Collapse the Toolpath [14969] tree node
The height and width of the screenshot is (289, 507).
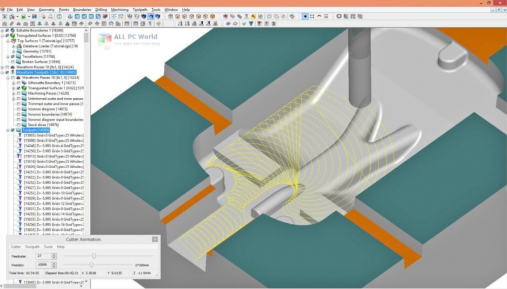tap(8, 130)
